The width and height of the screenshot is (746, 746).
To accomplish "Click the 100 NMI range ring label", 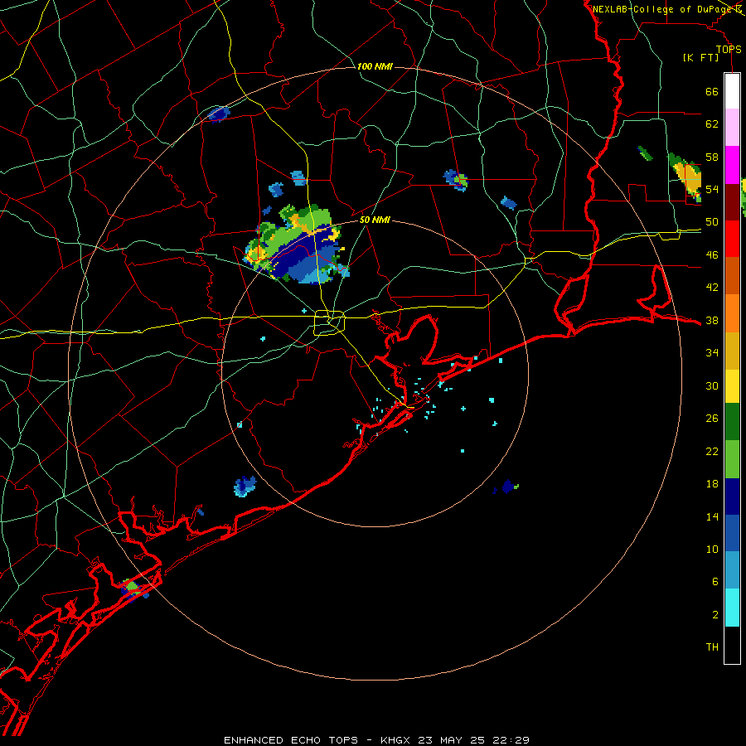I will pos(375,66).
